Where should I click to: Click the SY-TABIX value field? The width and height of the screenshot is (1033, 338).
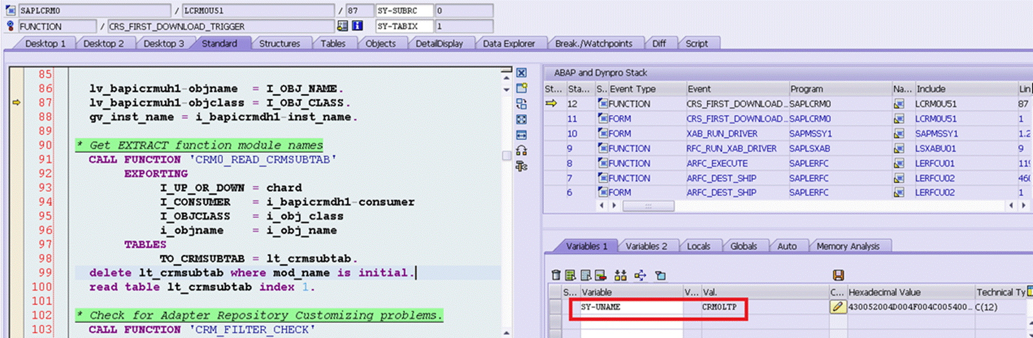[x=463, y=26]
